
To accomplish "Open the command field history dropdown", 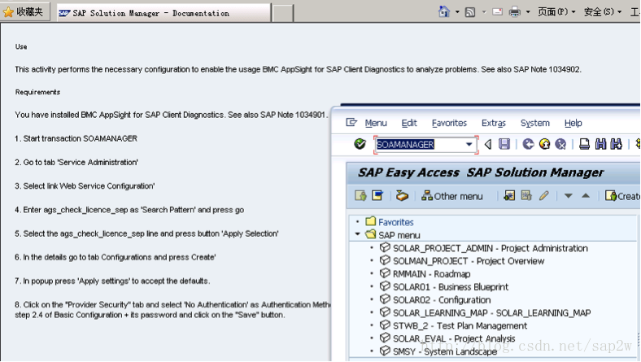I will tap(469, 144).
